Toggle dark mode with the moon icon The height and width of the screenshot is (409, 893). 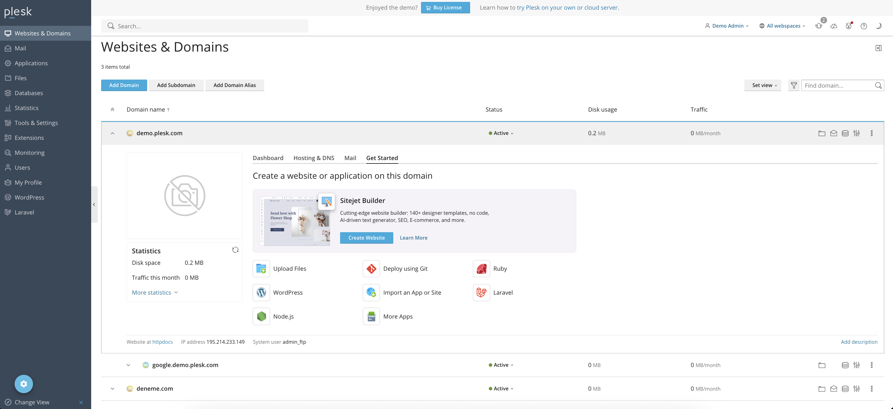878,26
